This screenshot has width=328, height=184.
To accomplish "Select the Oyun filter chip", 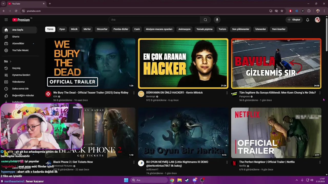I will pos(62,29).
